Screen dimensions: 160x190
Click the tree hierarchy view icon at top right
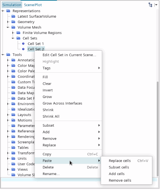[x=150, y=5]
